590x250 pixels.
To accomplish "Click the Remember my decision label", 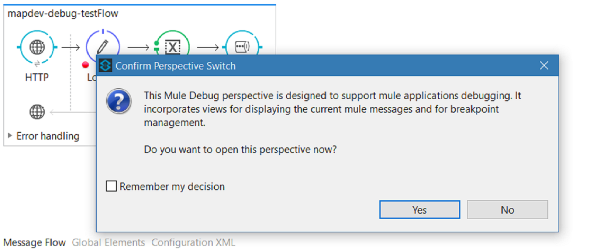I will (x=172, y=187).
